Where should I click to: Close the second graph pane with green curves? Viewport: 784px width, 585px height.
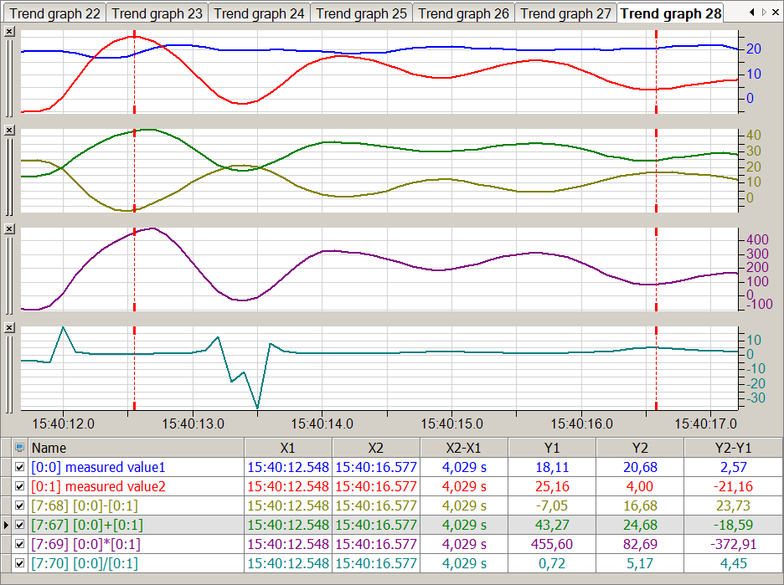coord(9,131)
